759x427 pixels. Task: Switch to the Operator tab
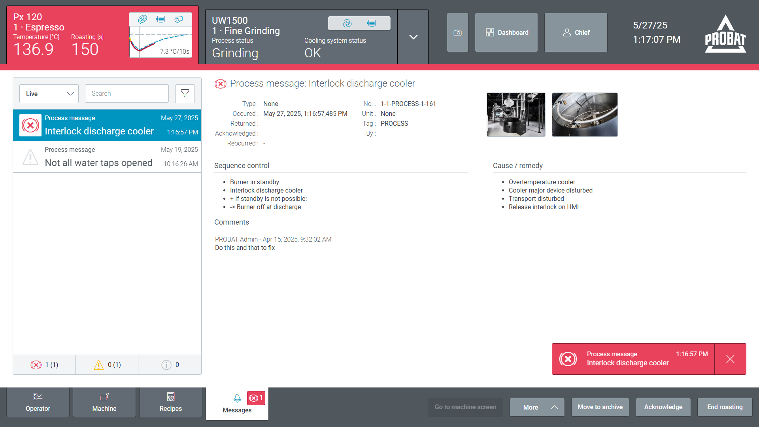38,402
